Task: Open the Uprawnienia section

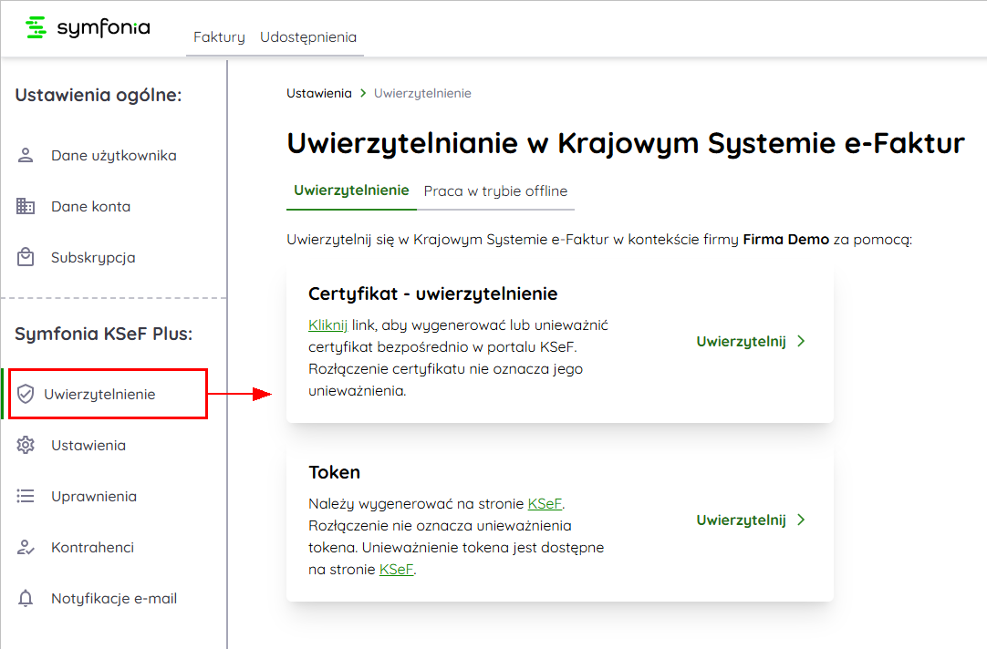Action: (94, 497)
